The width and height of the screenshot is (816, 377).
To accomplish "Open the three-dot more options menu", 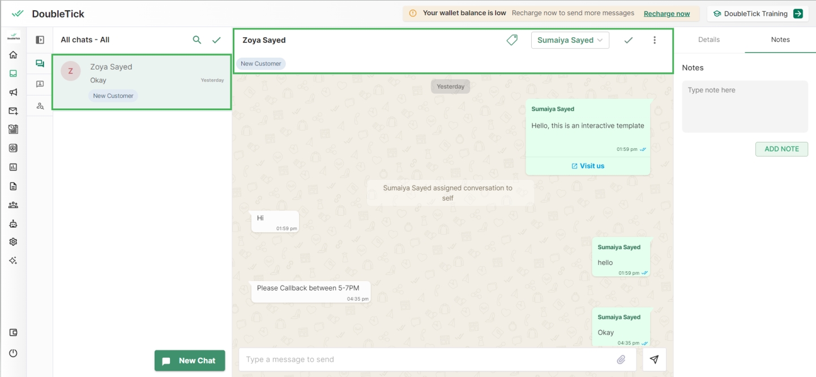I will click(x=655, y=40).
